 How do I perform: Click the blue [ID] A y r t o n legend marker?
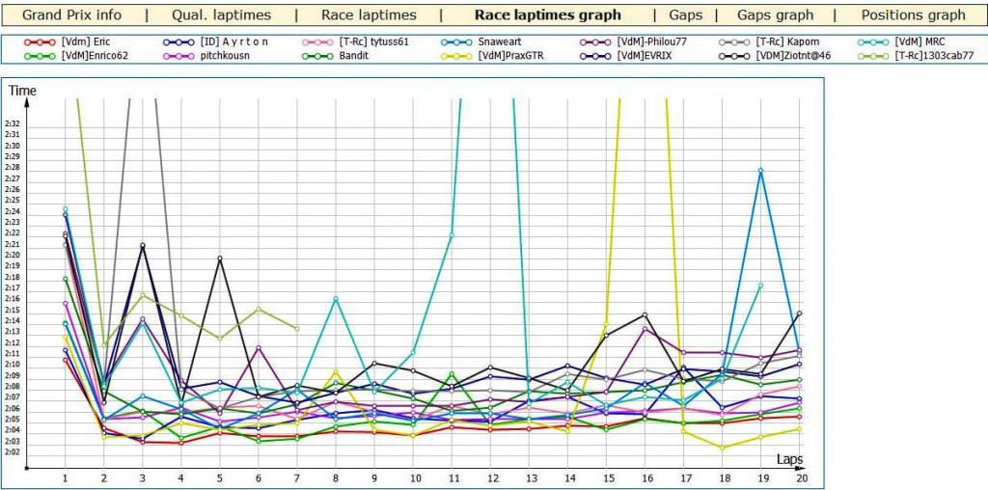click(178, 42)
